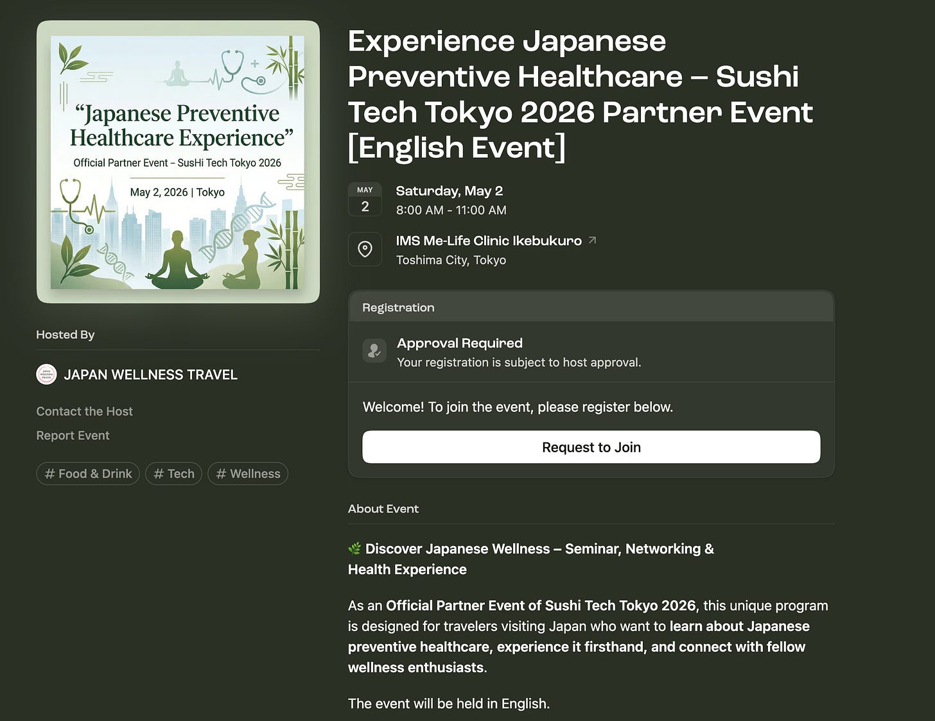Open IMS Me-Life Clinic Ikebukuro location link
The image size is (935, 721).
pos(489,241)
